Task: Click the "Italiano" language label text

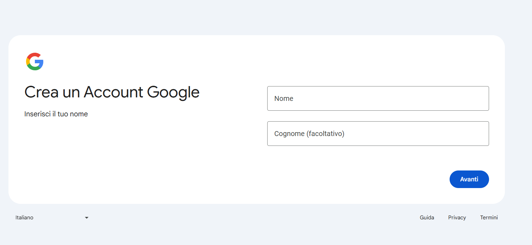Action: (24, 218)
